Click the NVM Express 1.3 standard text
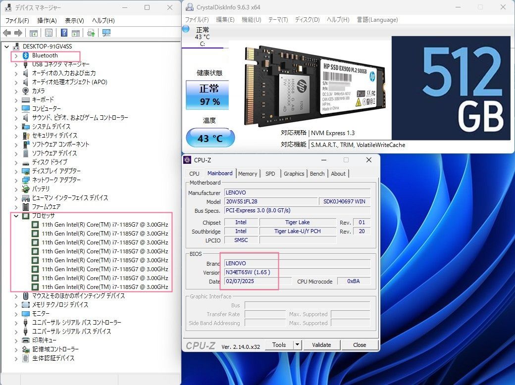515x385 pixels. (x=333, y=133)
